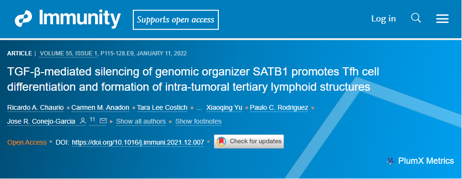Viewport: 462px width, 179px height.
Task: Click the footnote number 11
Action: tap(92, 119)
